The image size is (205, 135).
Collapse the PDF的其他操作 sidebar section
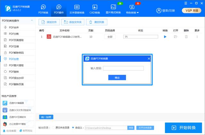tap(32, 21)
